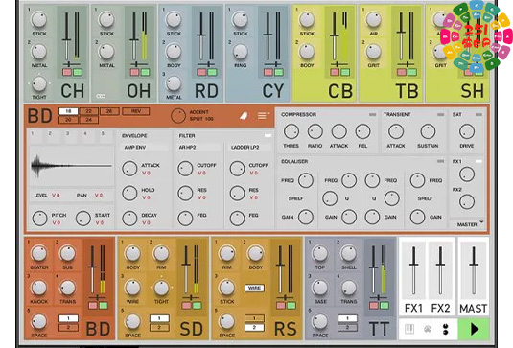
Task: Click the Accent knob in BD header
Action: 178,116
